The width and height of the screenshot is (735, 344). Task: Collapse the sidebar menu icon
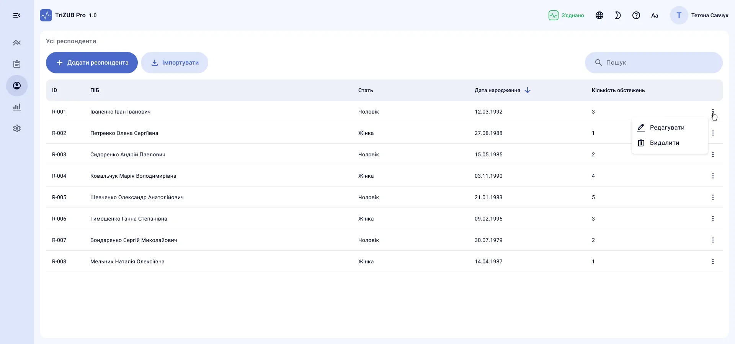(x=17, y=15)
